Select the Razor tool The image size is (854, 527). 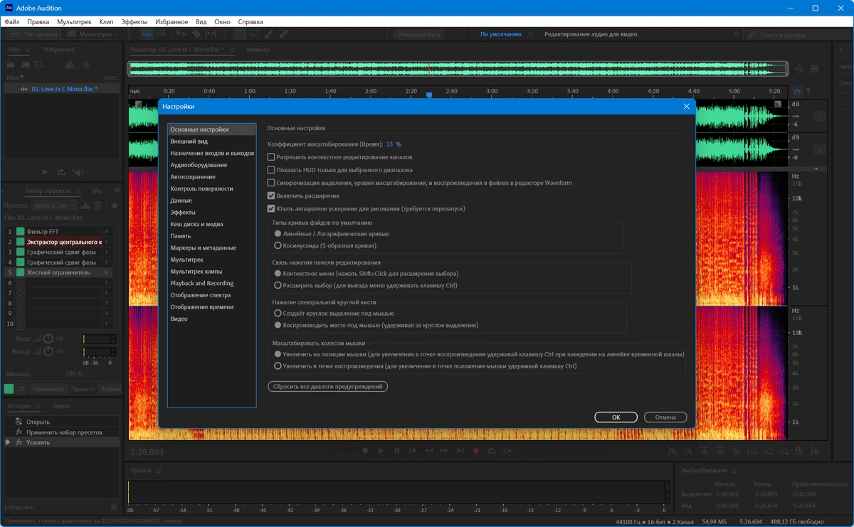click(x=196, y=33)
